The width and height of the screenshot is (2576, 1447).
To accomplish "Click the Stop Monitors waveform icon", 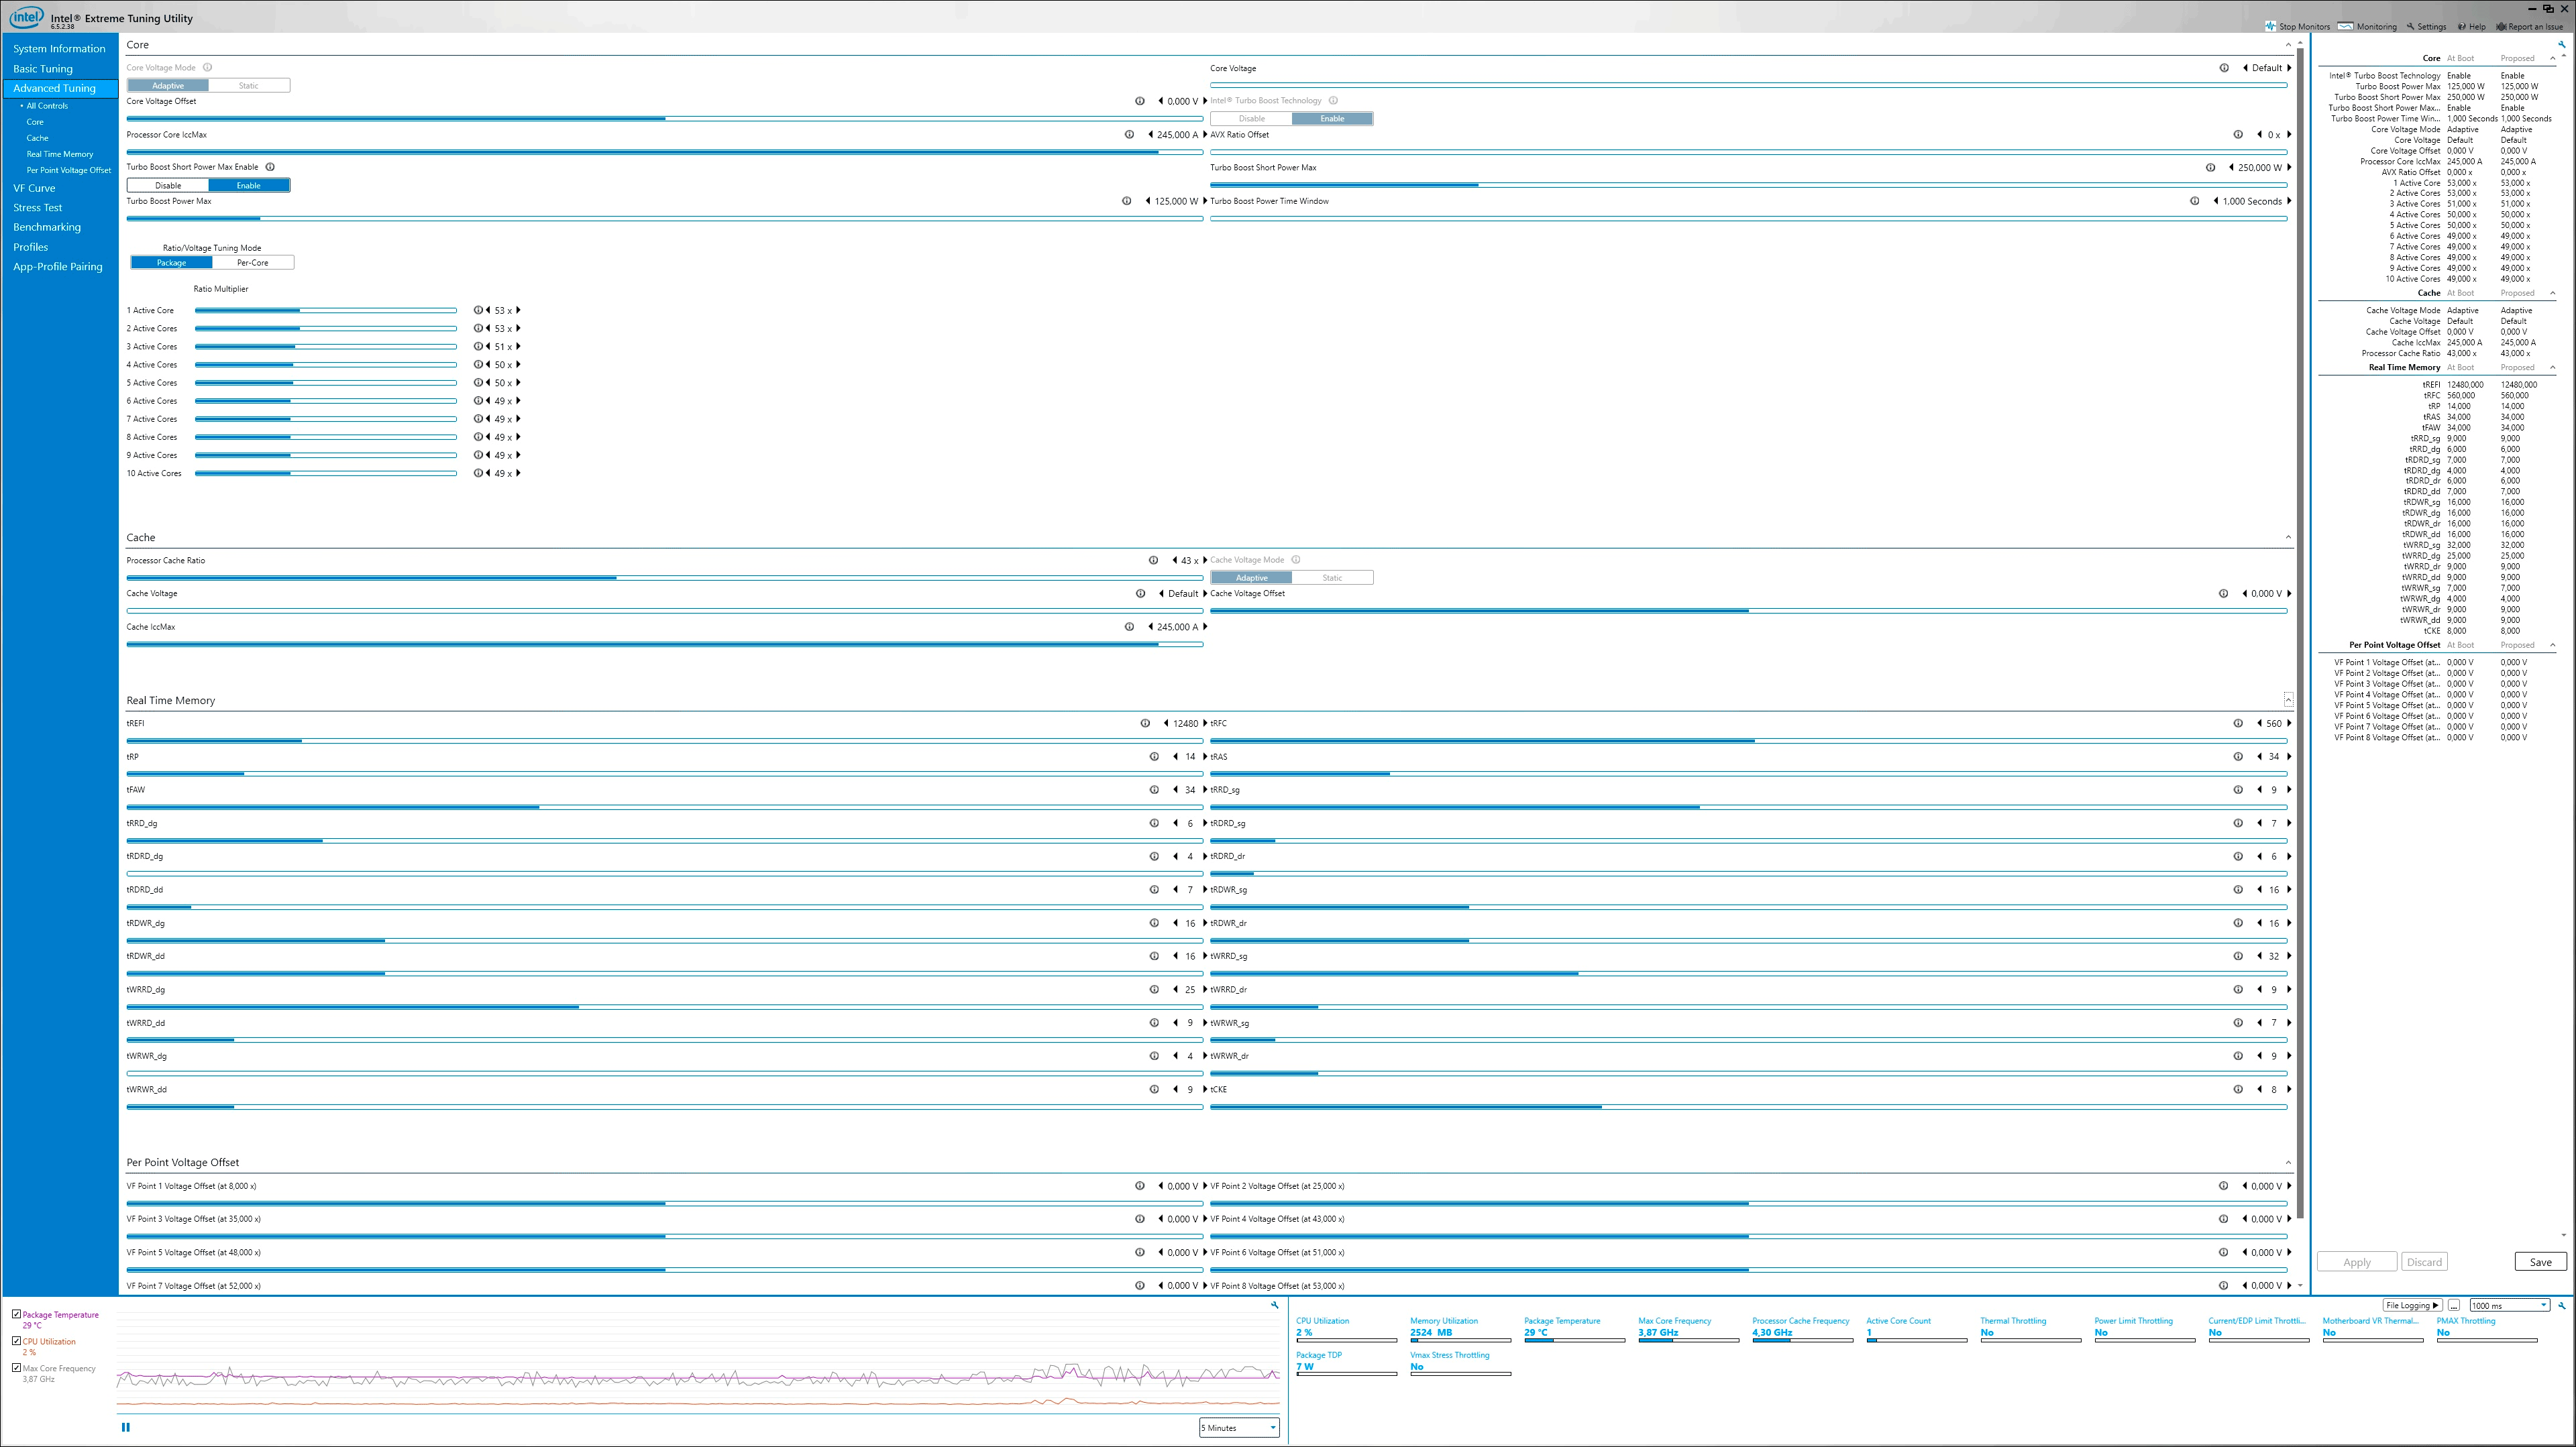I will point(2271,27).
